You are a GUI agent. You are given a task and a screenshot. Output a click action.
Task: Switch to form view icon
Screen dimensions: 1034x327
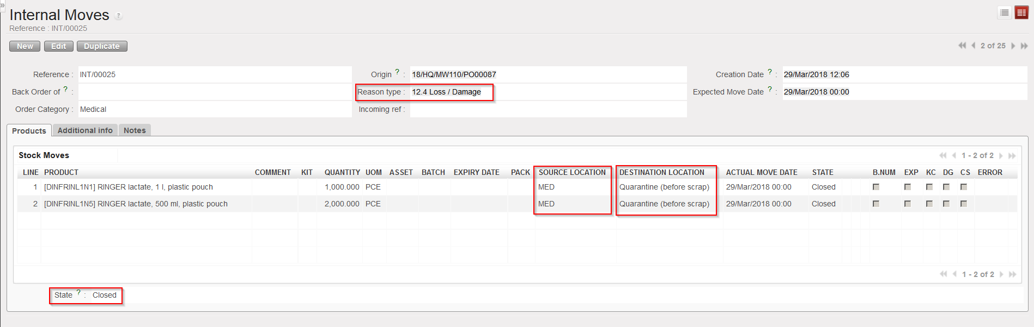click(x=1021, y=12)
